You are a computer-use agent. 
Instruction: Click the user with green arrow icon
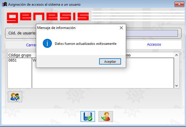pos(105,117)
